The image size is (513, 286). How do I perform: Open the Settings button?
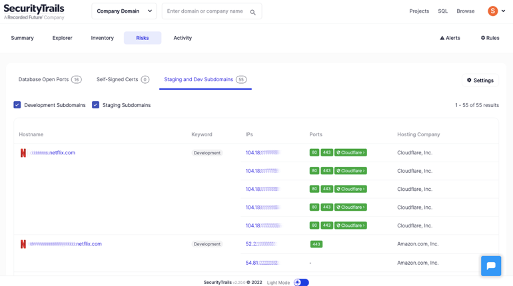click(x=480, y=80)
